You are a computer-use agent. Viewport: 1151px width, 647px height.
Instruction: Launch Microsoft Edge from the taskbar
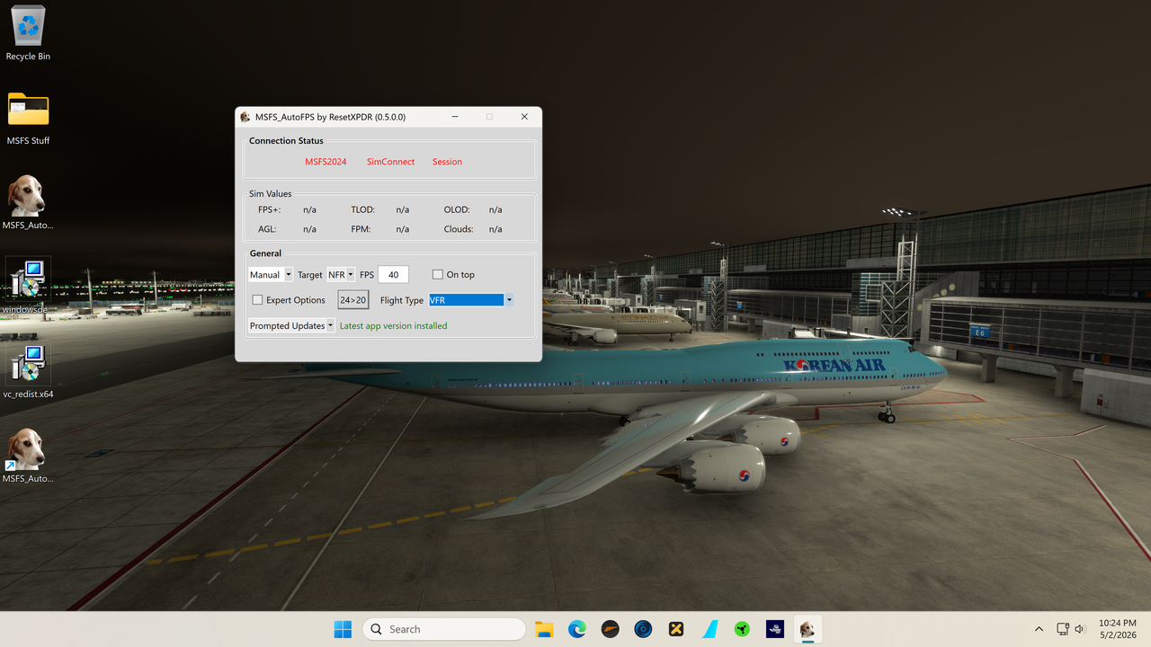[576, 629]
